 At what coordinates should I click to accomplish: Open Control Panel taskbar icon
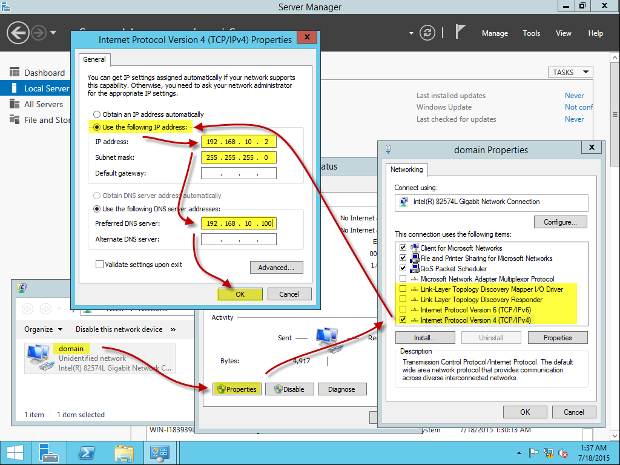pos(160,453)
